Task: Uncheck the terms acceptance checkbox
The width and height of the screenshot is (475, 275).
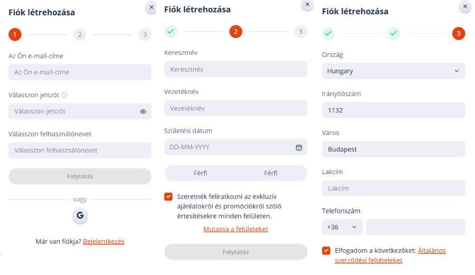Action: coord(326,251)
